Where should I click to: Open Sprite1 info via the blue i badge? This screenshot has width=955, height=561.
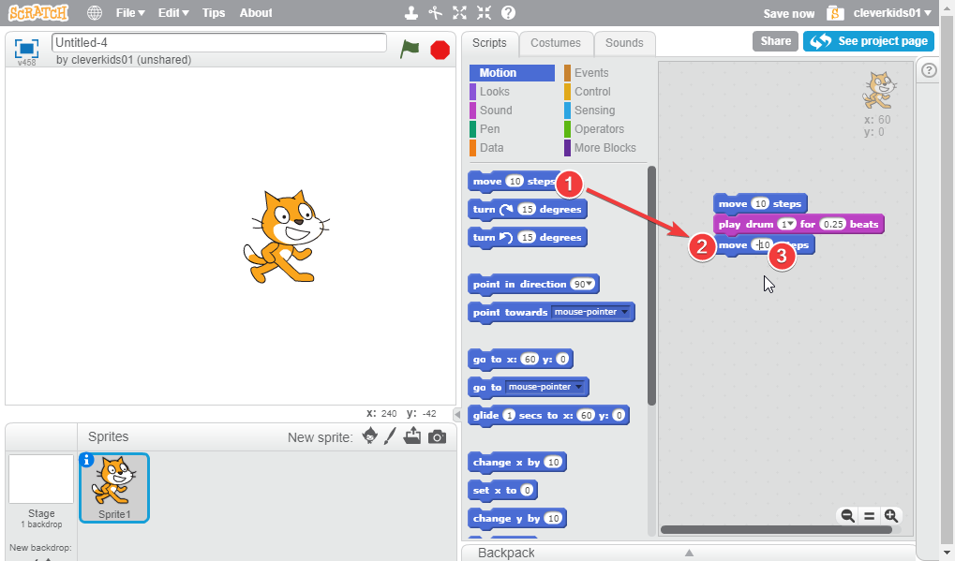(x=86, y=460)
